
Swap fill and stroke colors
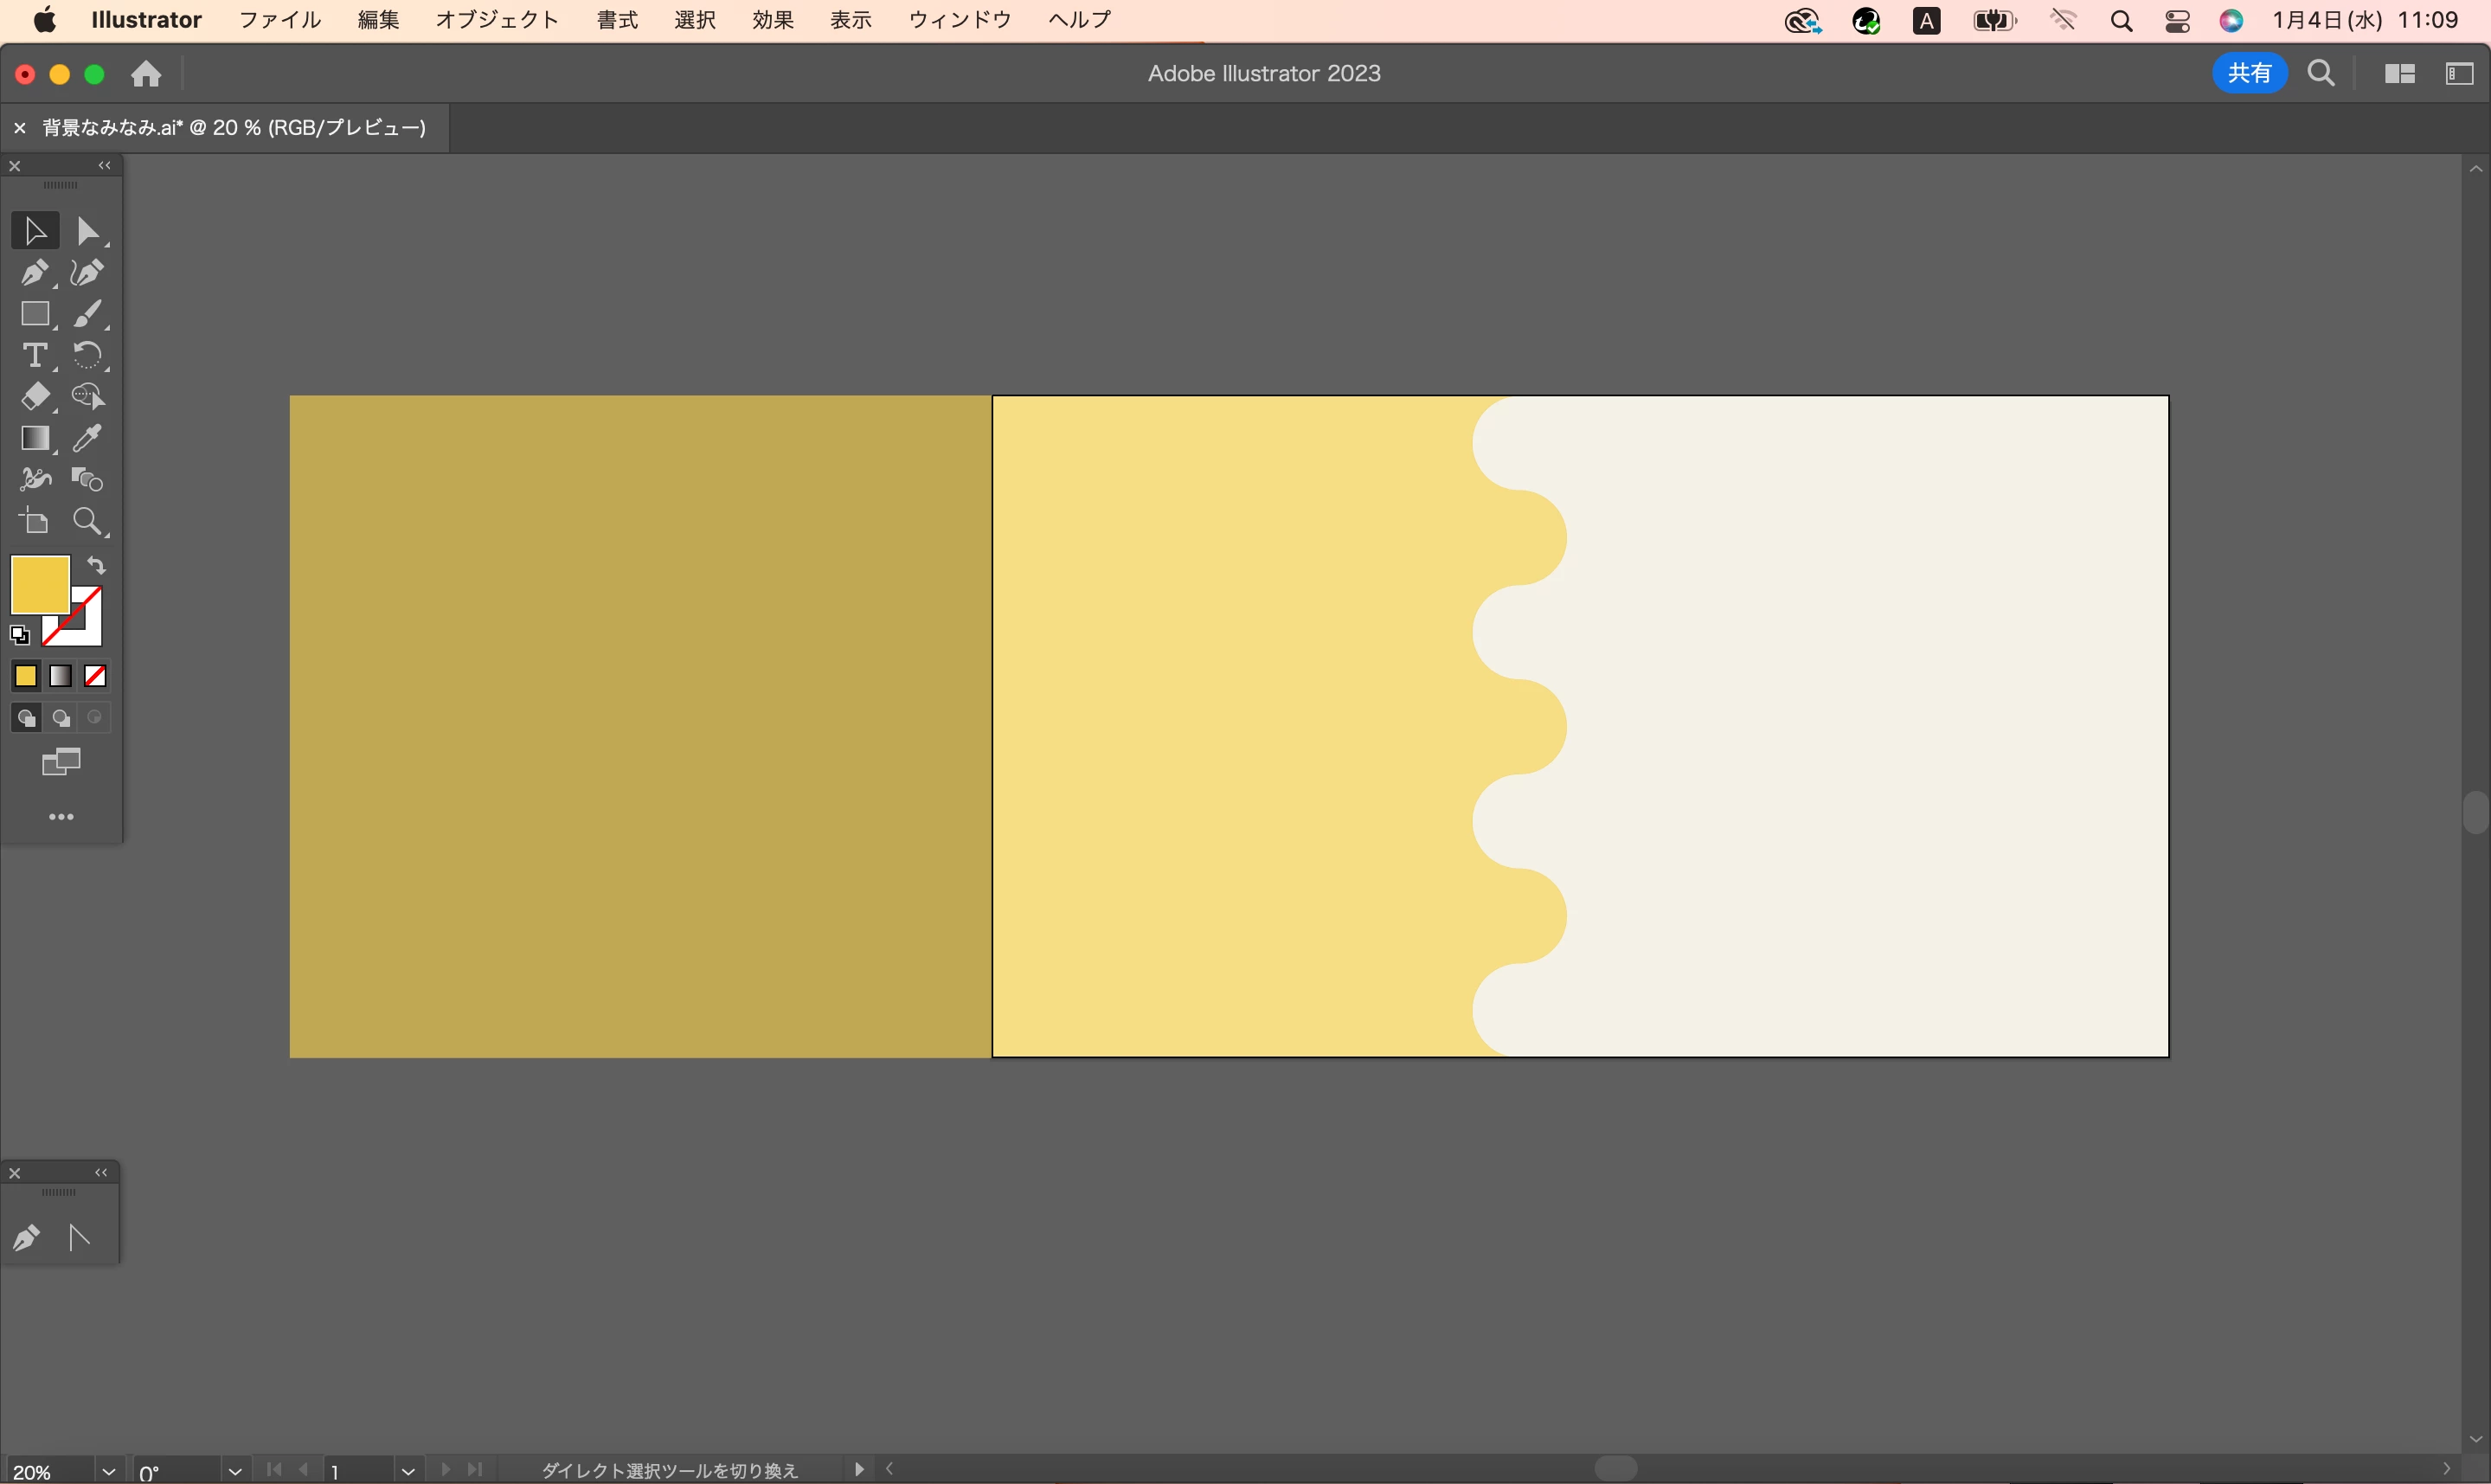[x=96, y=565]
